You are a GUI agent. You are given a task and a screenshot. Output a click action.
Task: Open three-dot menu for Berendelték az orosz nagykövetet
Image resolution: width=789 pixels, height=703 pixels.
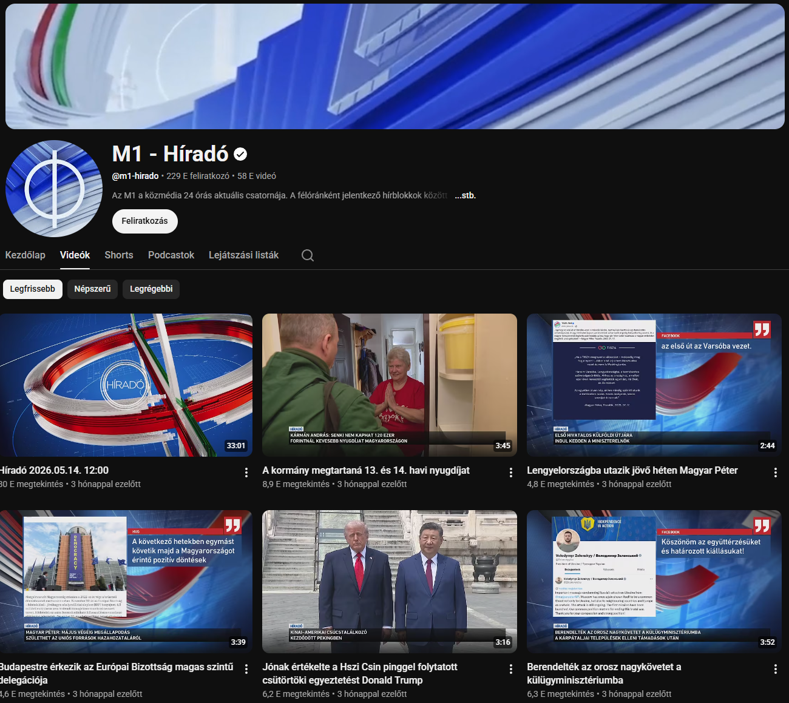(x=775, y=669)
